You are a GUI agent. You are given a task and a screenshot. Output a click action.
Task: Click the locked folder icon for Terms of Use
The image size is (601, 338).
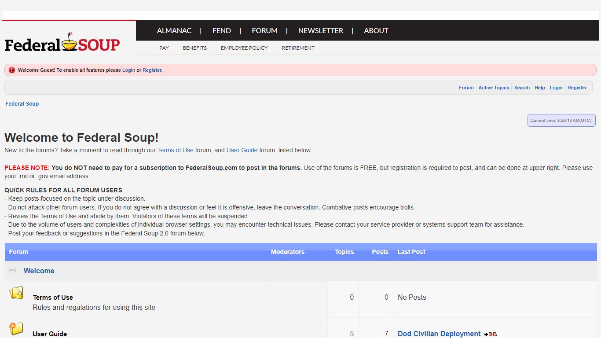(x=16, y=293)
